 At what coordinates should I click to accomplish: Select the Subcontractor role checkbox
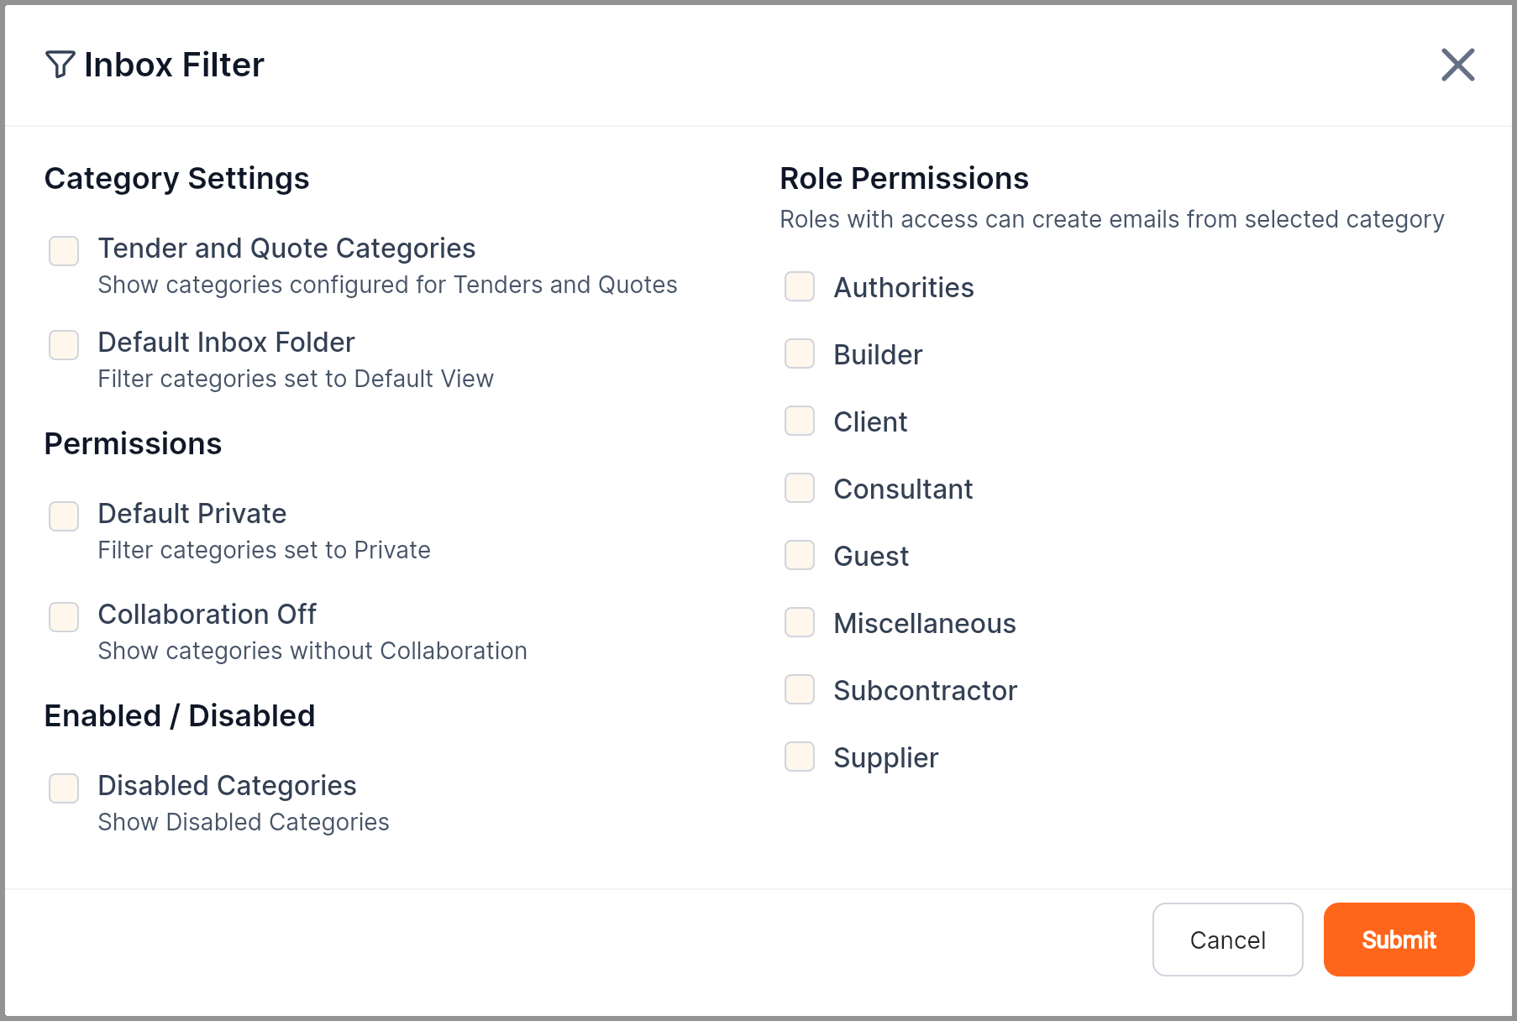[799, 689]
